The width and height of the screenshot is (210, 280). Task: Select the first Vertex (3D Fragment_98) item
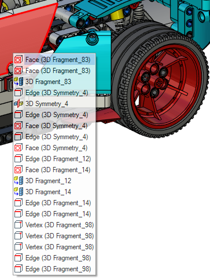tap(54, 225)
